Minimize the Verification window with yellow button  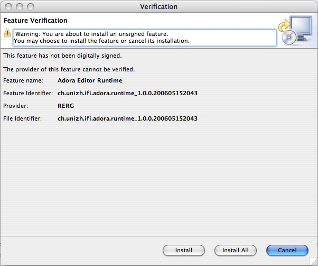[19, 6]
